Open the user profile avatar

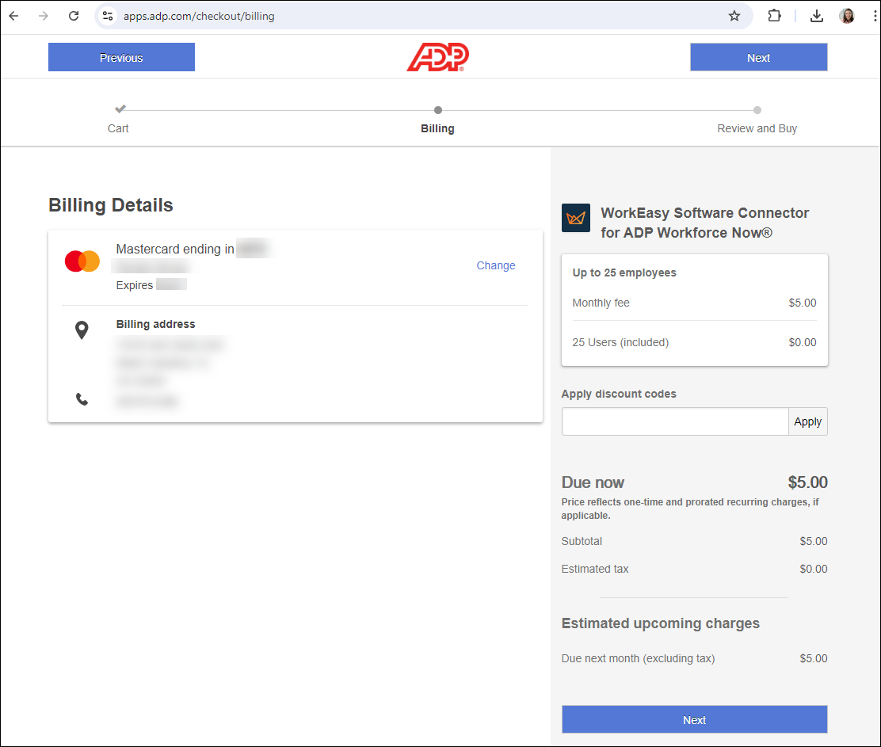click(847, 17)
